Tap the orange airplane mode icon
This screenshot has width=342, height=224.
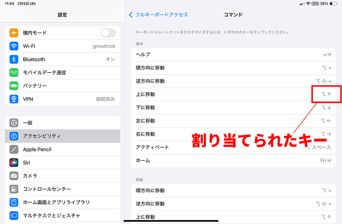click(x=14, y=33)
